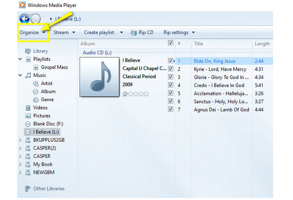Select track title Credo - I Believe In God

(x=219, y=85)
